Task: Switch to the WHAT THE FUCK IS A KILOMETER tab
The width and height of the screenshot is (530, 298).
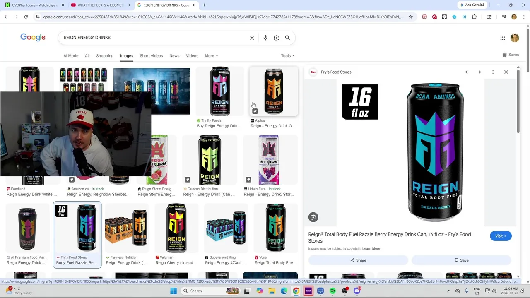Action: coord(101,5)
